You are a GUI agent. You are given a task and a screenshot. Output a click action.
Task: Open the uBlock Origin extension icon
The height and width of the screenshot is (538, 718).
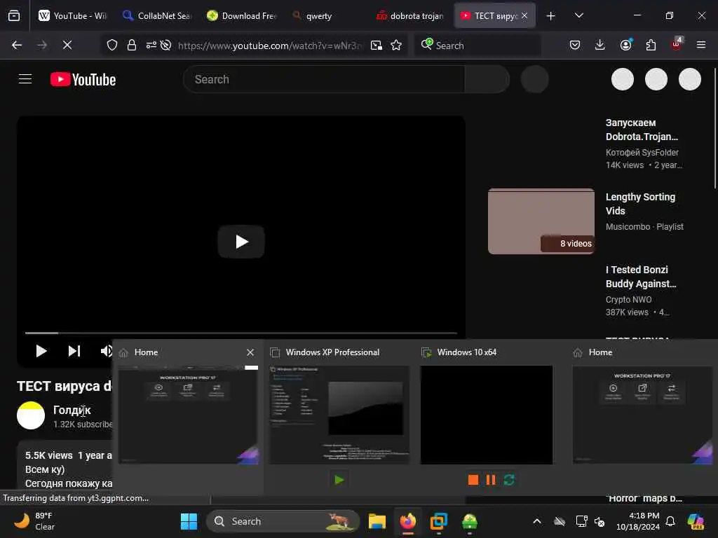677,44
